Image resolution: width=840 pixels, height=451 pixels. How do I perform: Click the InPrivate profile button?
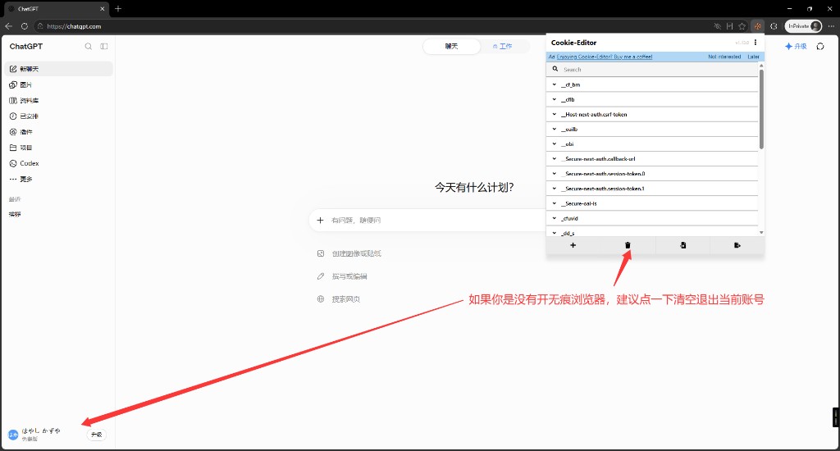[x=804, y=25]
